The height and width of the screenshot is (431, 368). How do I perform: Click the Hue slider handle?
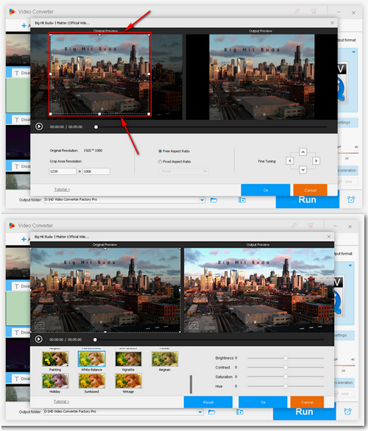click(x=286, y=386)
